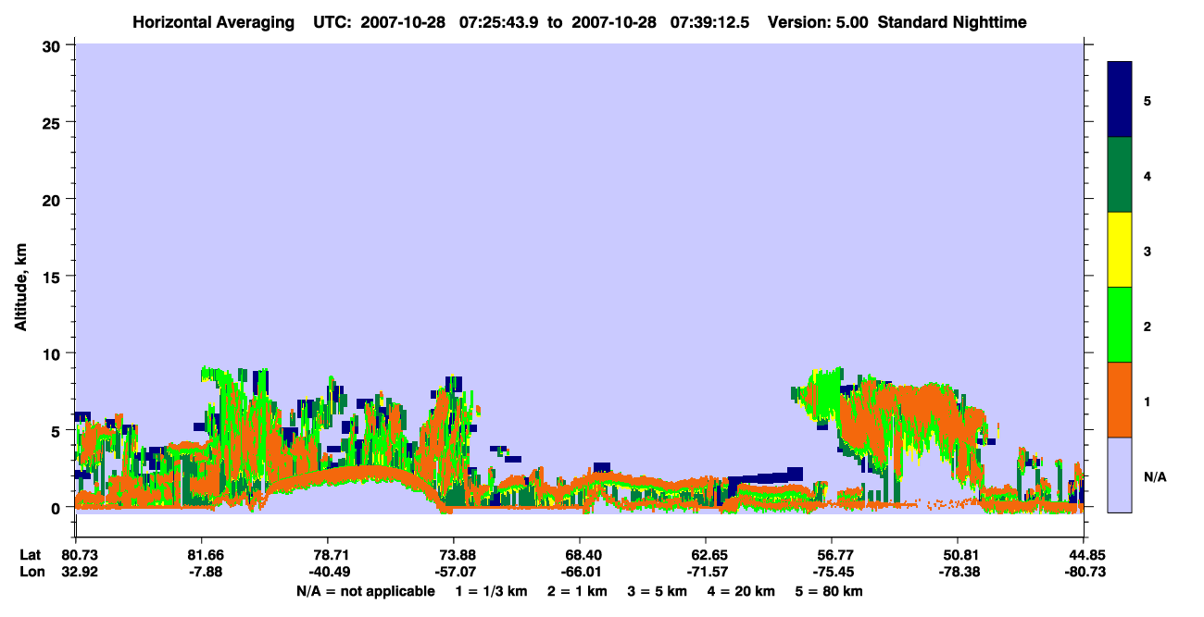Click 'Standard Nighttime' in the title
The width and height of the screenshot is (1204, 617).
pos(952,22)
